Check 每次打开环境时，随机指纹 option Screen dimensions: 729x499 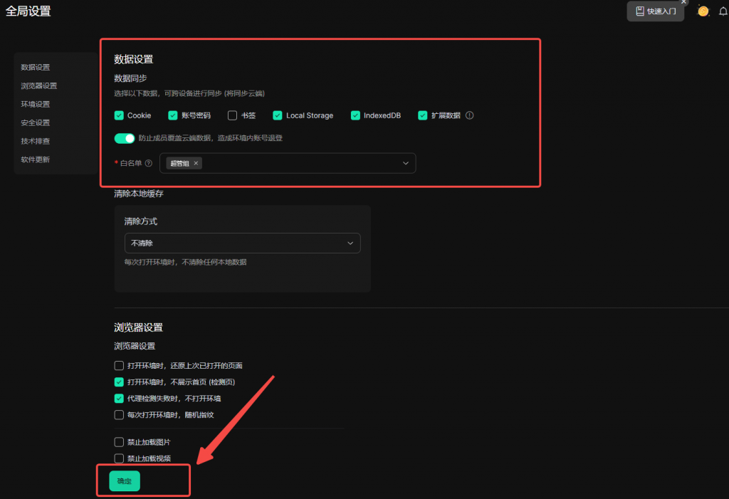(119, 415)
